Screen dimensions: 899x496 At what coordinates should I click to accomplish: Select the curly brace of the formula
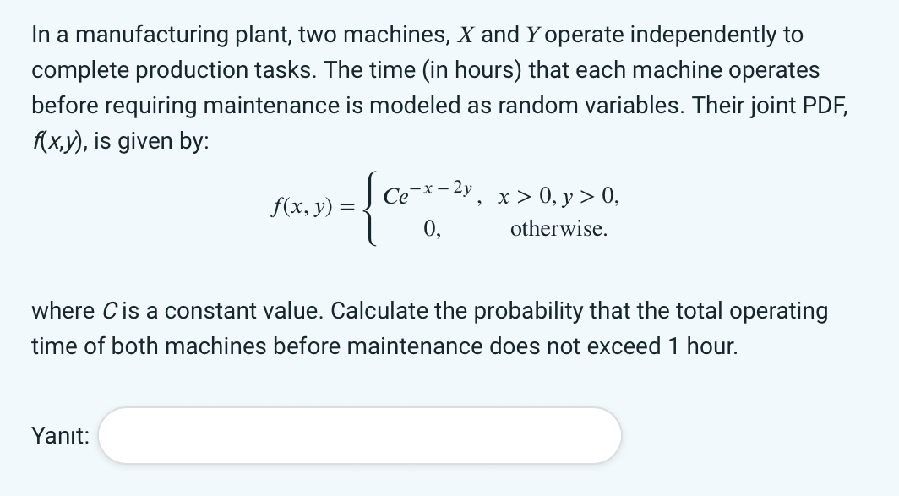369,210
